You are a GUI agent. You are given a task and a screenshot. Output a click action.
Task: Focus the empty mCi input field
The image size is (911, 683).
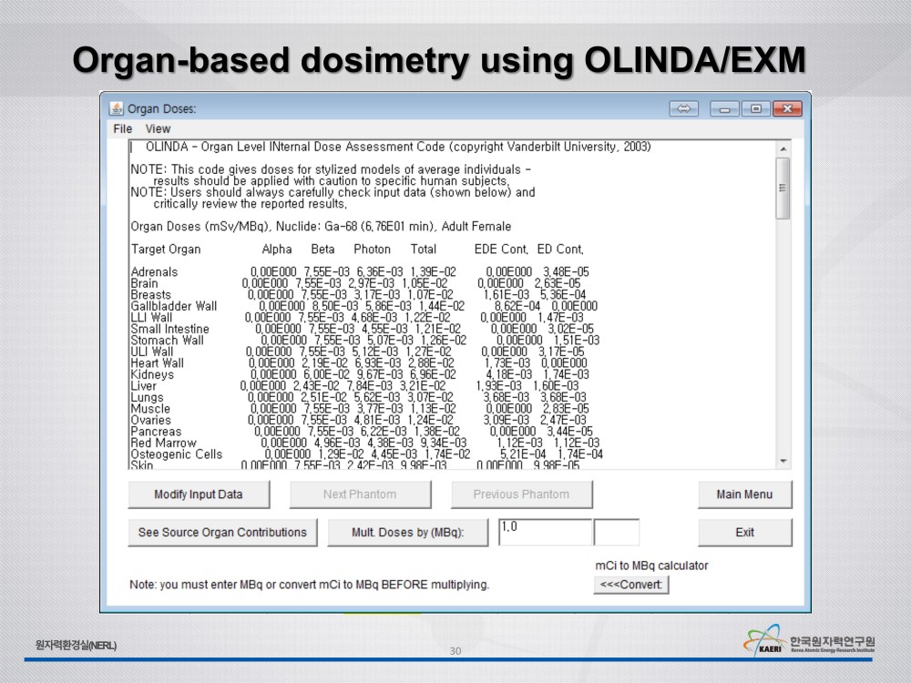[617, 533]
